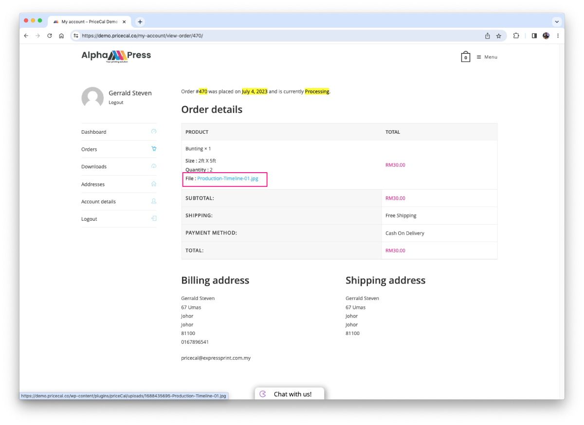Expand the tab search dropdown arrow
Image resolution: width=584 pixels, height=425 pixels.
tap(557, 21)
